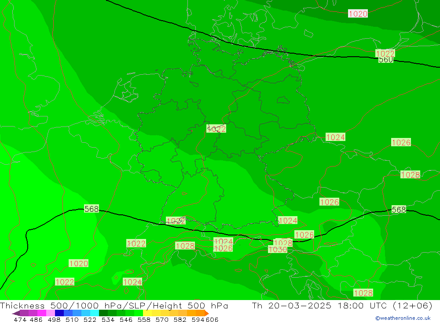Pick the cyan legend swatch
The width and height of the screenshot is (440, 322).
[95, 313]
